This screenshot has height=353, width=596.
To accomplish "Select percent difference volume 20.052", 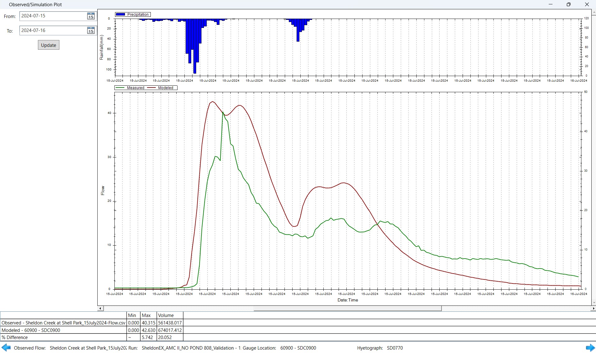I will point(170,337).
